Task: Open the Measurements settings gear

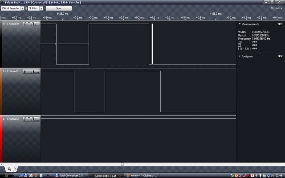Action: tap(280, 24)
